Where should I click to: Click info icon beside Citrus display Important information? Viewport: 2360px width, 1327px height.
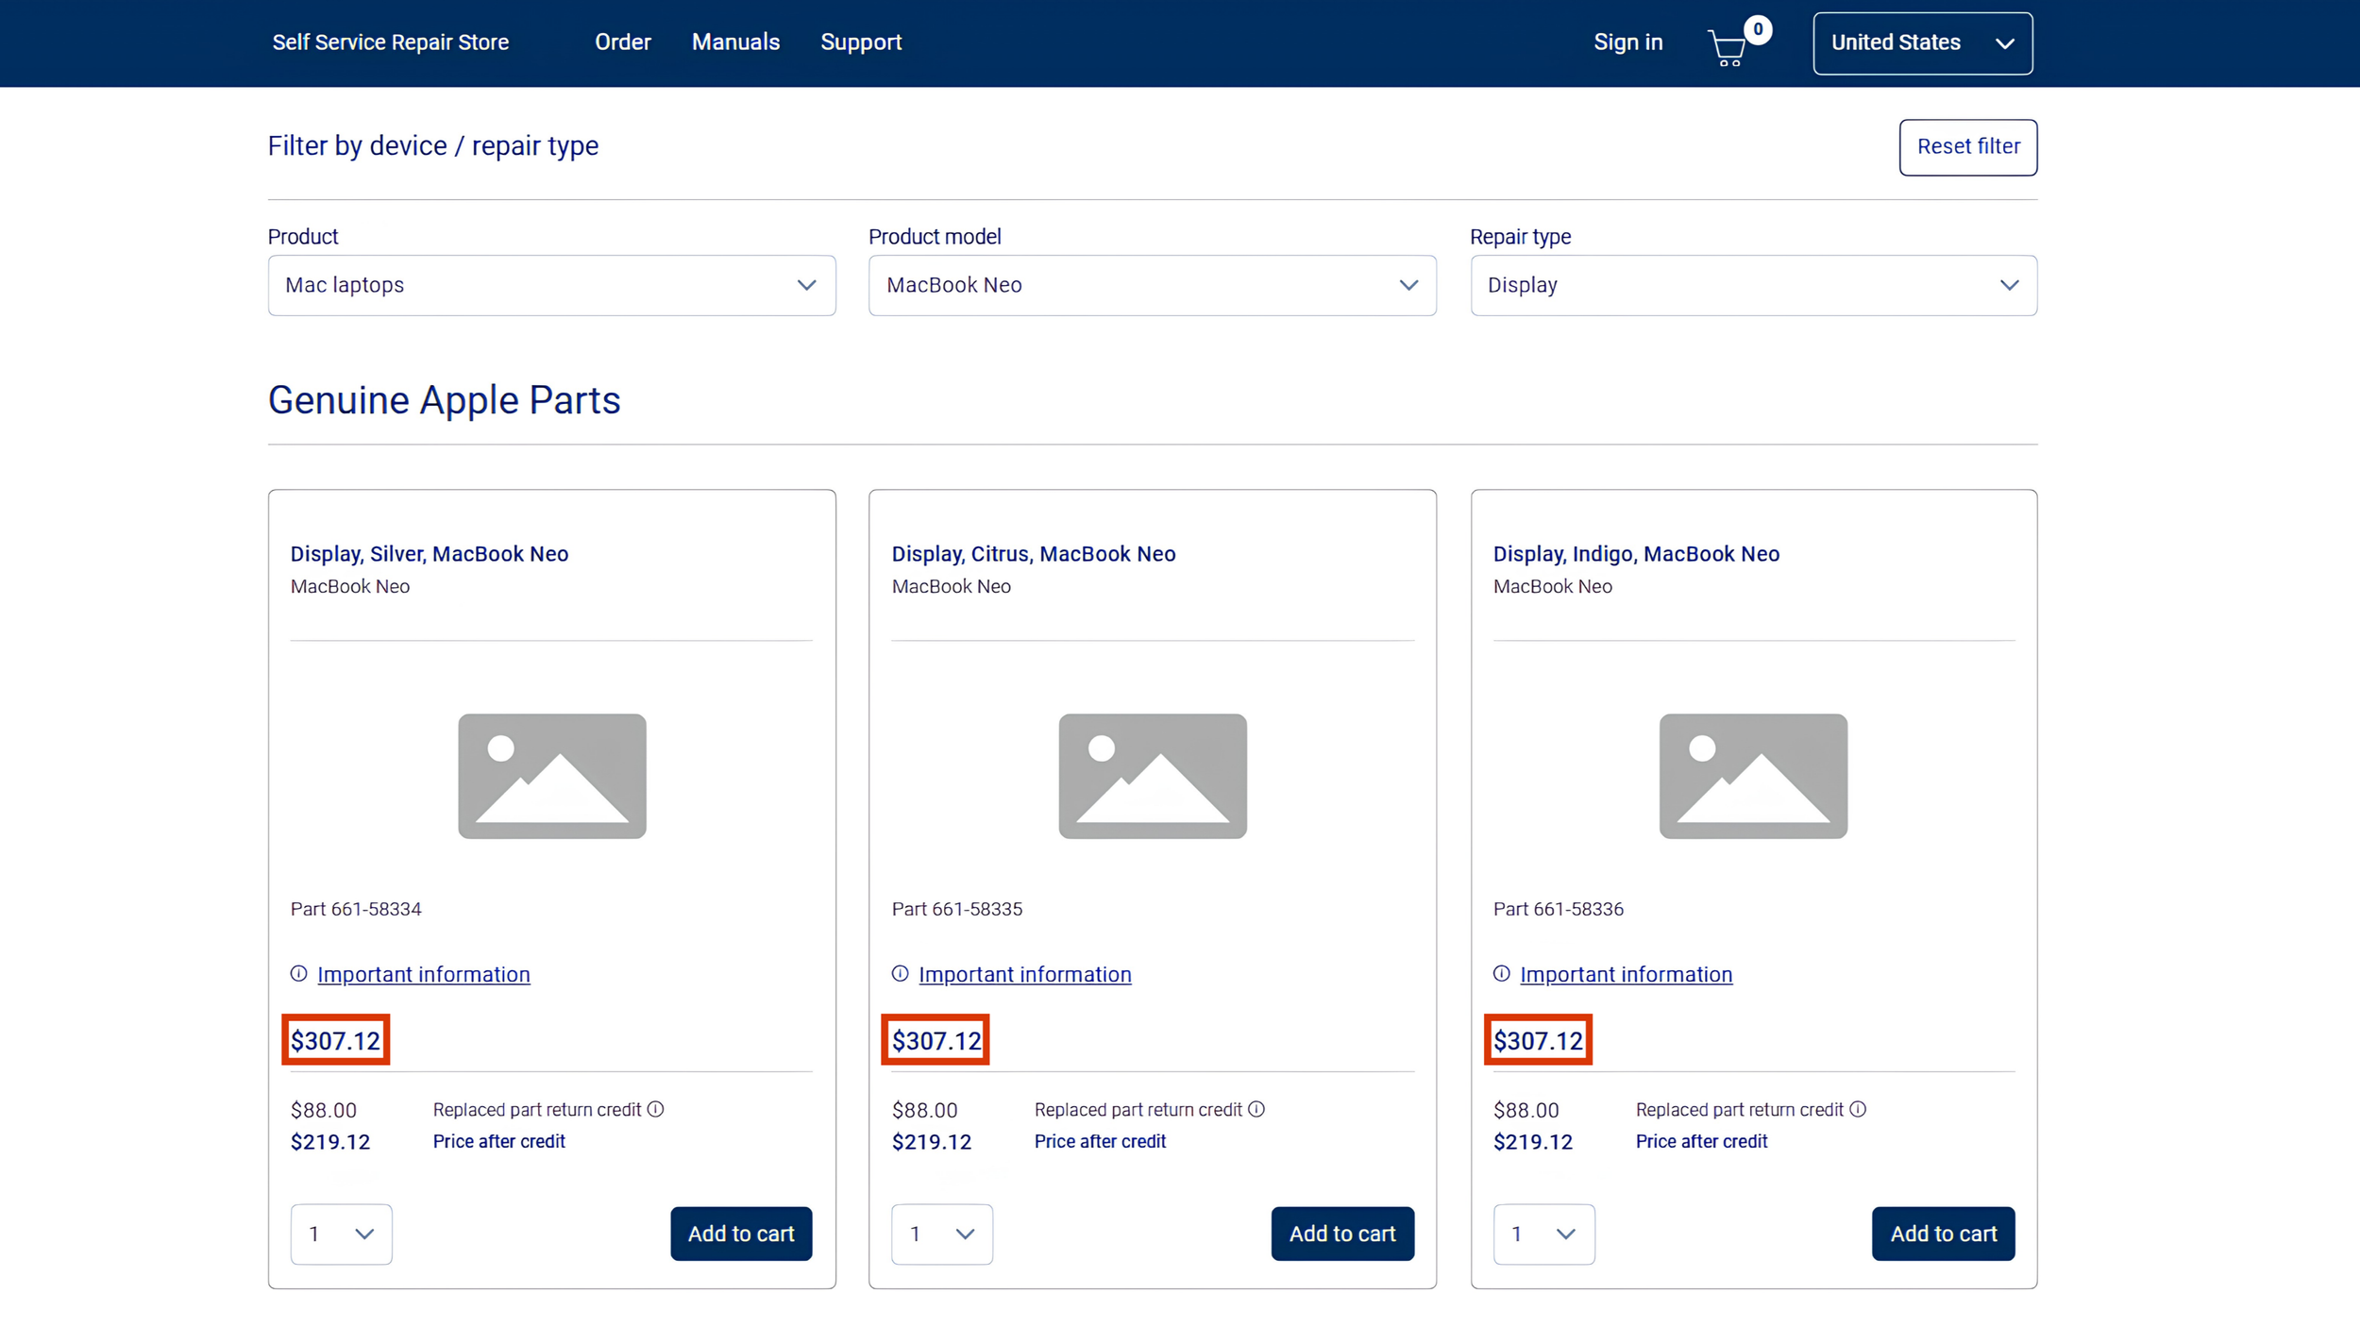pos(901,973)
